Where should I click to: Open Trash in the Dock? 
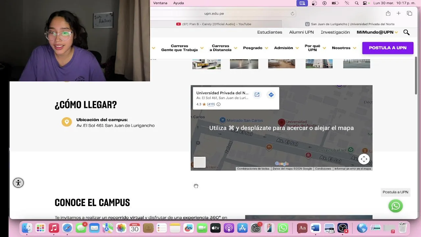(403, 228)
